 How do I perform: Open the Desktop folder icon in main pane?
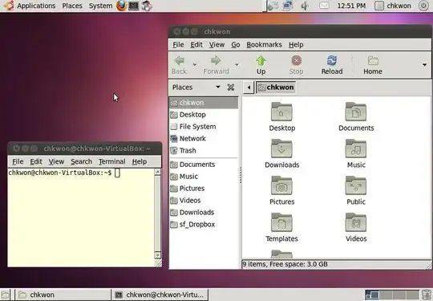[281, 112]
